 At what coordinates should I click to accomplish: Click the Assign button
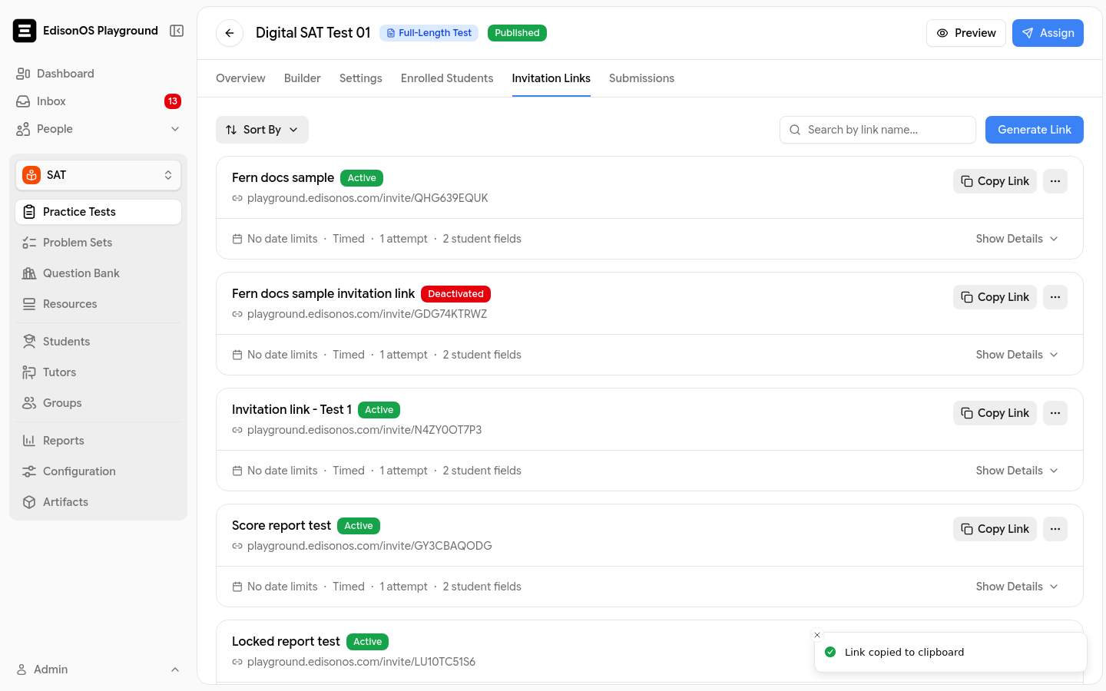tap(1048, 33)
